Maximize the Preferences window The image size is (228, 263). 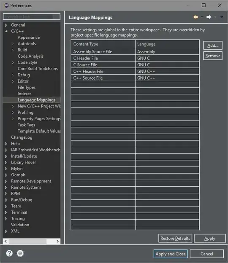pyautogui.click(x=204, y=5)
